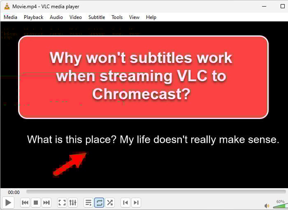Image resolution: width=288 pixels, height=210 pixels.
Task: Click the 00:00 elapsed time label
Action: point(14,192)
